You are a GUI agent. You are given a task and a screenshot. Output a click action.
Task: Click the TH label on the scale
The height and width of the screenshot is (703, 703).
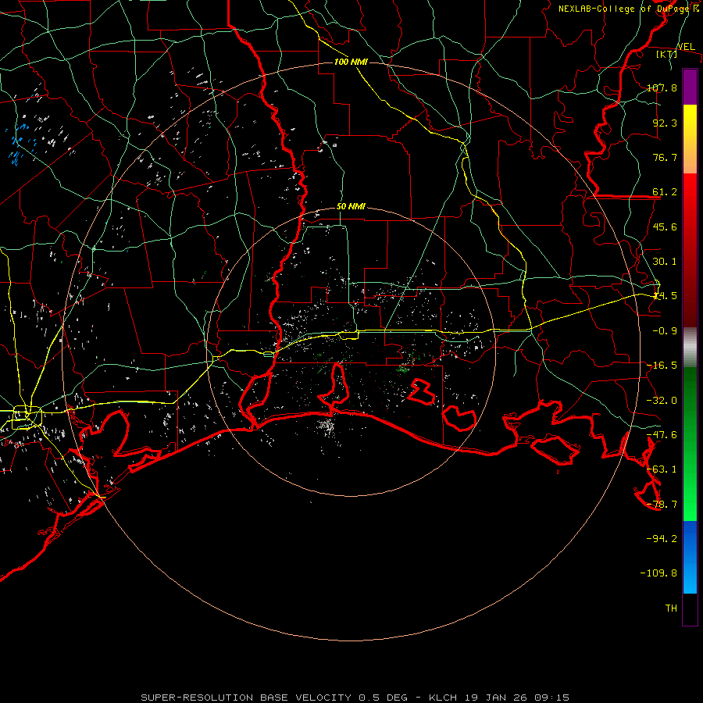pyautogui.click(x=671, y=608)
